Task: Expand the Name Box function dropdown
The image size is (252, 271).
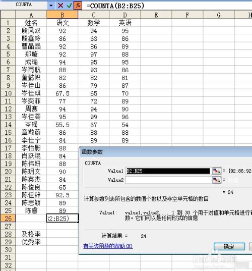Action: [51, 6]
